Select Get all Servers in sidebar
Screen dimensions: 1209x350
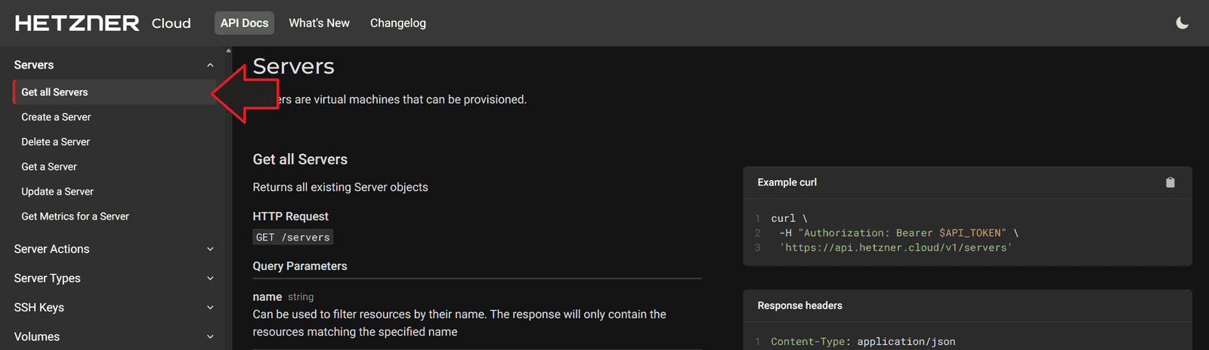point(54,92)
